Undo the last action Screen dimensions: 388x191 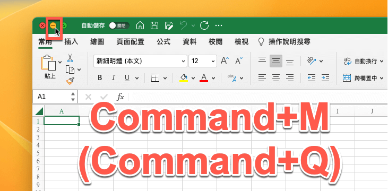(x=183, y=25)
